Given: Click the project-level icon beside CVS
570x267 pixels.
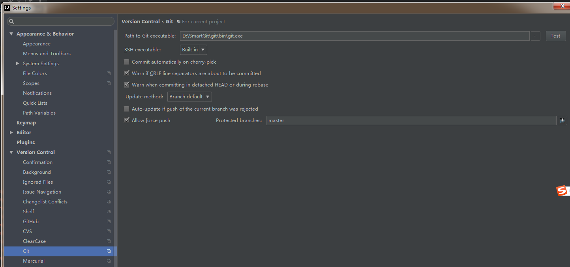Looking at the screenshot, I should pos(109,231).
